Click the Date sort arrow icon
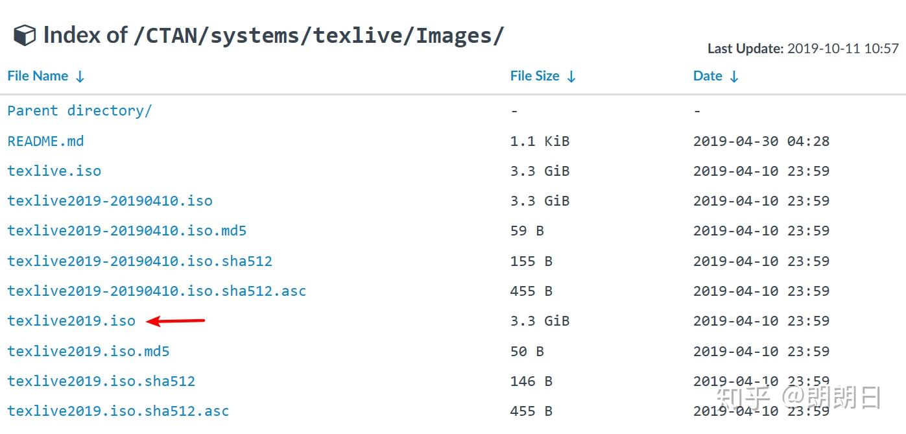 (x=733, y=77)
